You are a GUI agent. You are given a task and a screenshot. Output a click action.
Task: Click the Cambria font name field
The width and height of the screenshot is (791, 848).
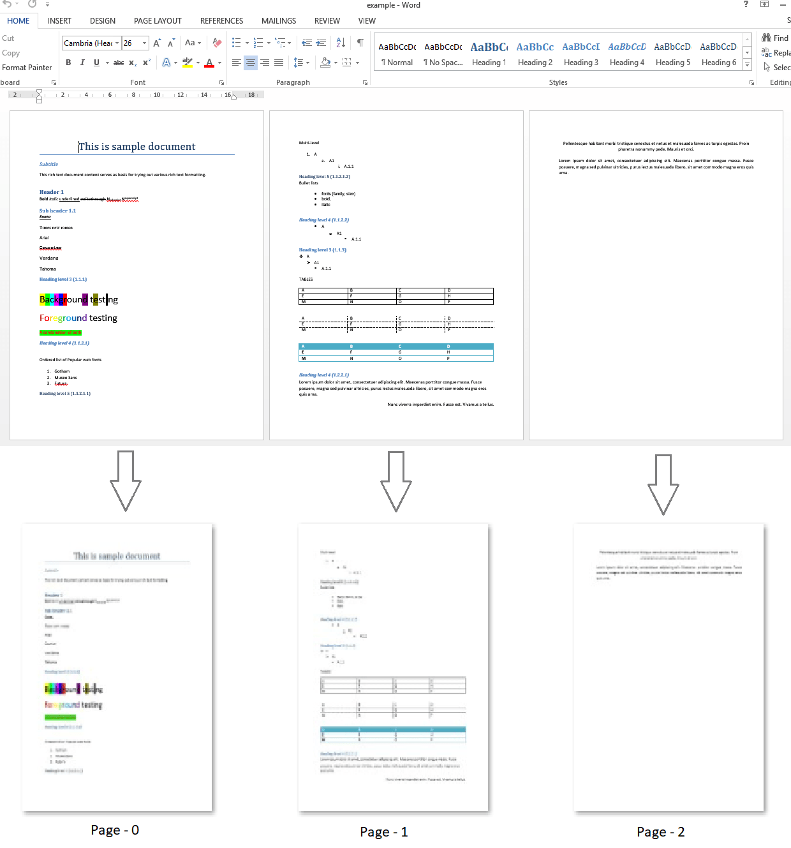[x=88, y=43]
